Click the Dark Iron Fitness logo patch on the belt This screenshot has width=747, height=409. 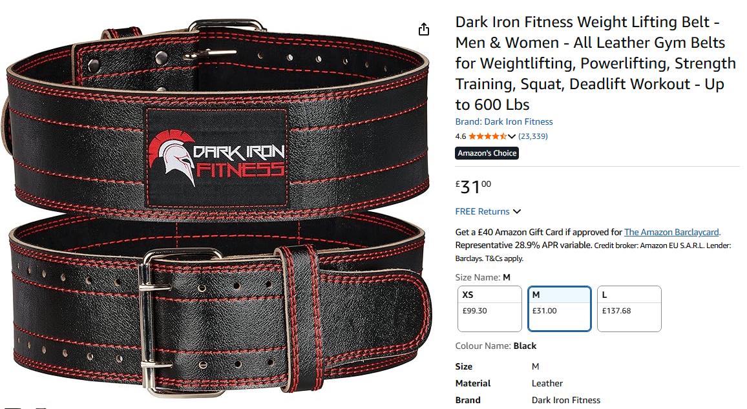click(217, 158)
